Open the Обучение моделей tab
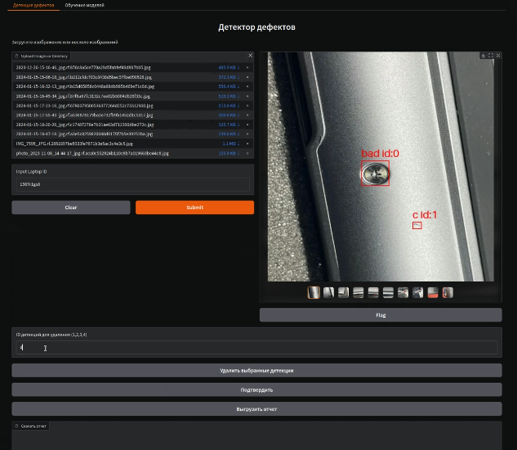This screenshot has height=450, width=517. [84, 5]
